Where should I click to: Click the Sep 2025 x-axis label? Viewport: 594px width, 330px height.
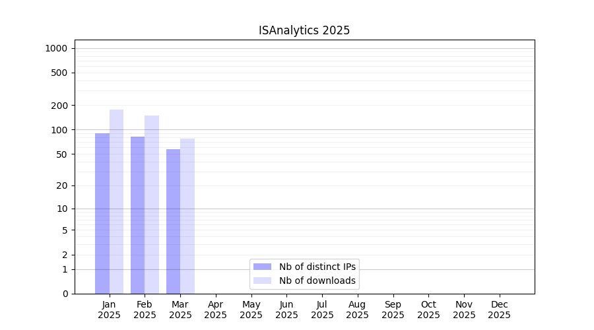[393, 310]
